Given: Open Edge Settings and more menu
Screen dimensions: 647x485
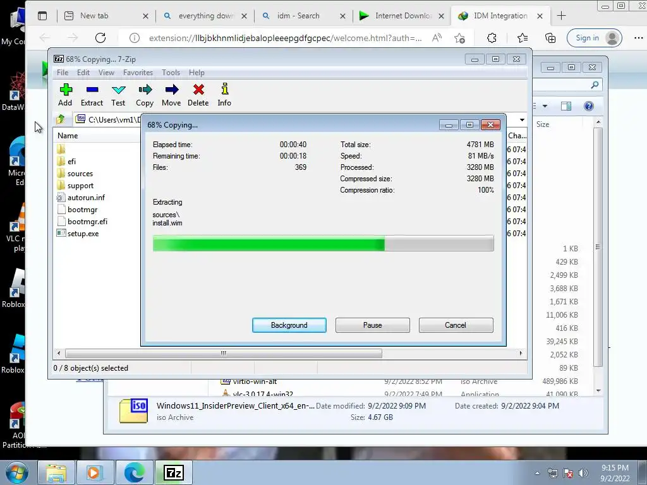Looking at the screenshot, I should pos(638,38).
